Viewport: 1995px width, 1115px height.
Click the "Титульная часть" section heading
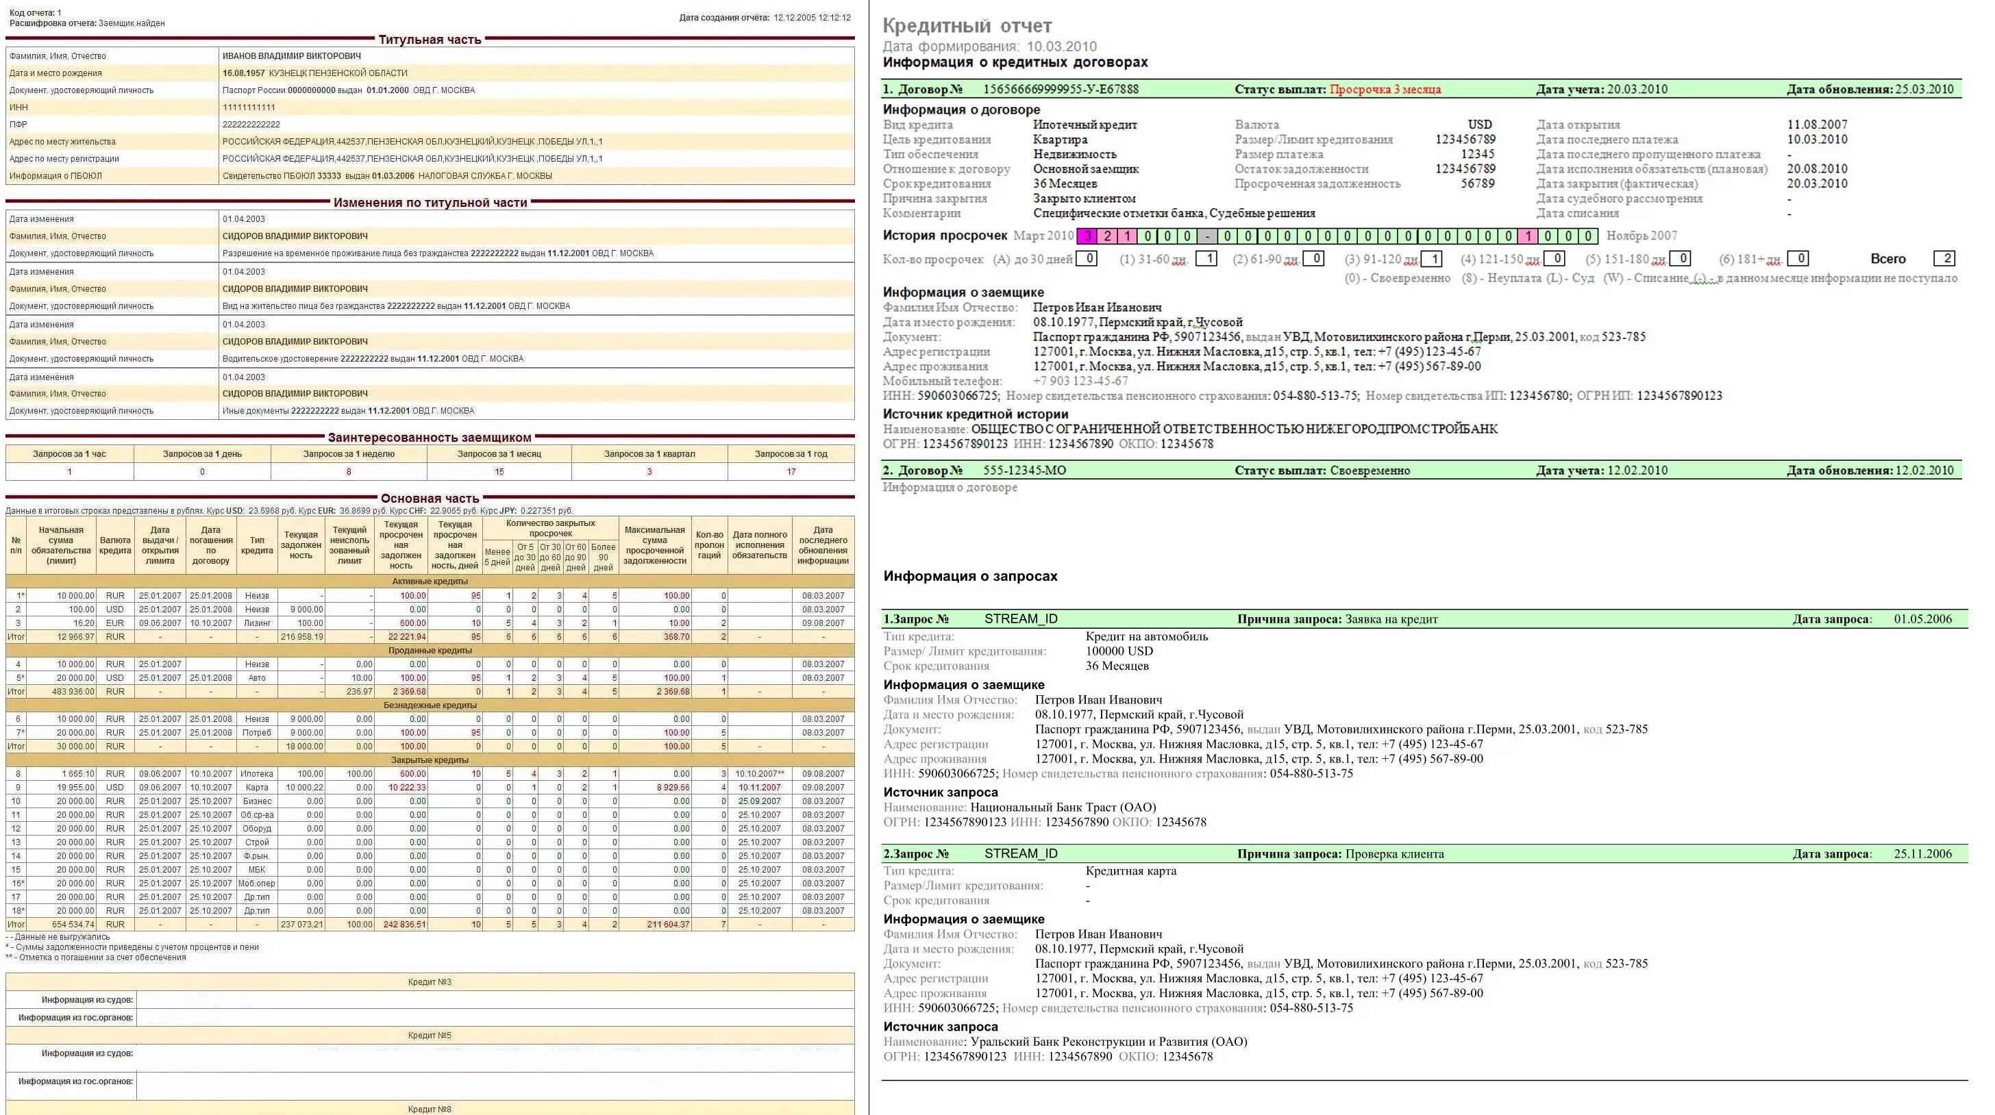pyautogui.click(x=430, y=40)
